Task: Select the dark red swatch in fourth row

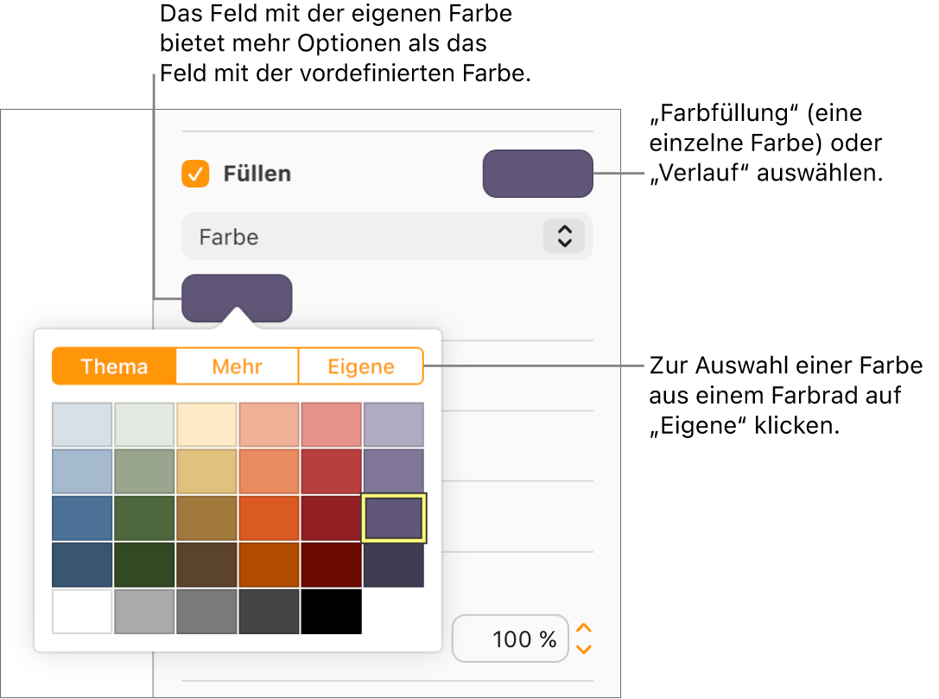Action: click(x=331, y=564)
